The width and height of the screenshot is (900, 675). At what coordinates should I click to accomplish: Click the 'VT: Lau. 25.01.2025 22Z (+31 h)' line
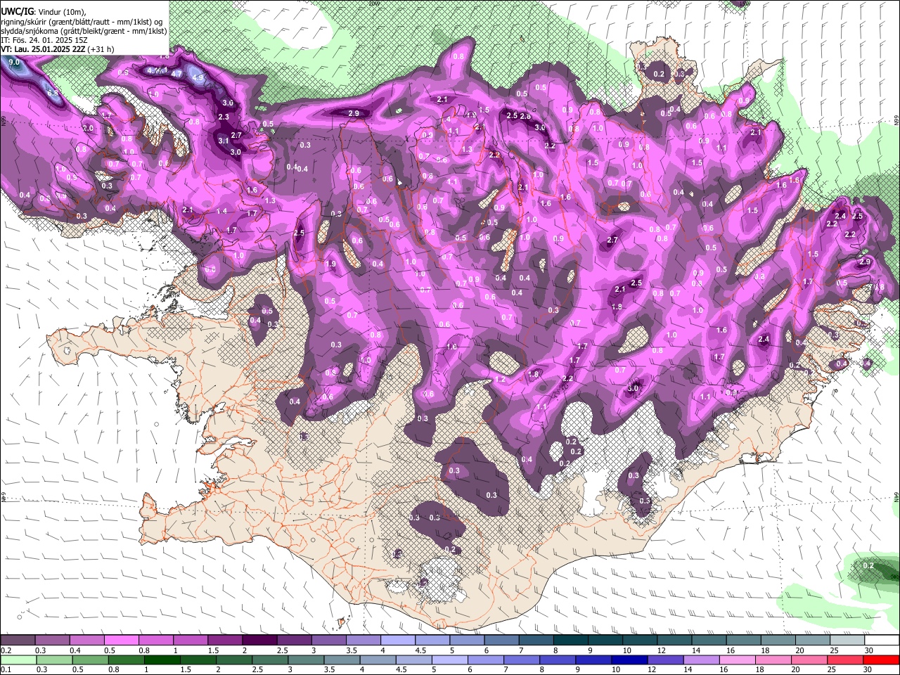coord(58,49)
